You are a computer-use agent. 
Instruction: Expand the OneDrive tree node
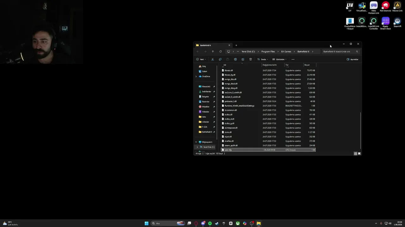(196, 77)
